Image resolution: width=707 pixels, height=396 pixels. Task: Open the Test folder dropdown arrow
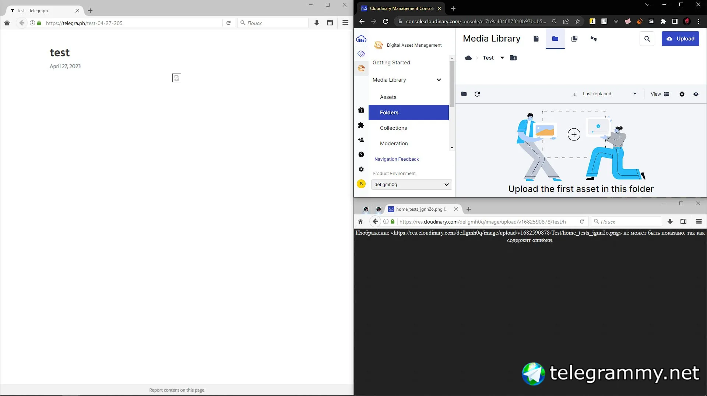pos(502,58)
